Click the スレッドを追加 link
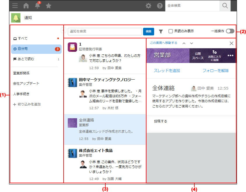 point(167,71)
